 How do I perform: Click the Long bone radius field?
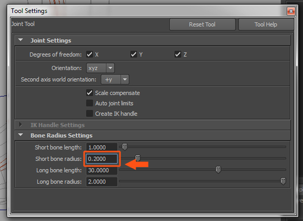coord(102,182)
